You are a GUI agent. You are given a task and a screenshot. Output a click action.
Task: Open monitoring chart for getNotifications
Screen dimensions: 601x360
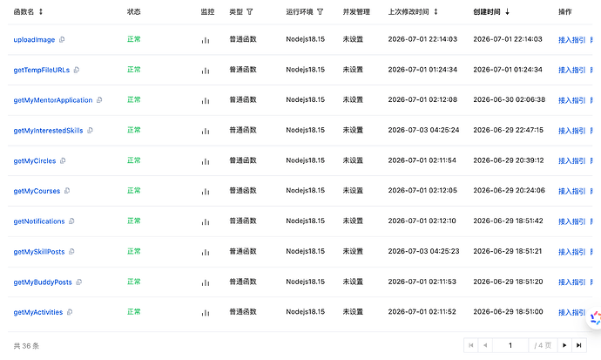[206, 221]
